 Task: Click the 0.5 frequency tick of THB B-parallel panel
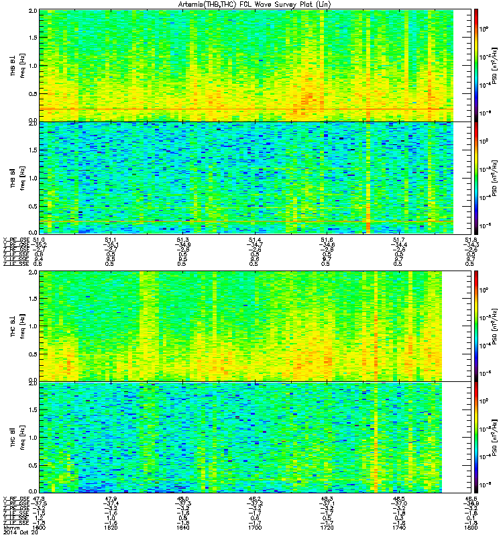pos(33,206)
